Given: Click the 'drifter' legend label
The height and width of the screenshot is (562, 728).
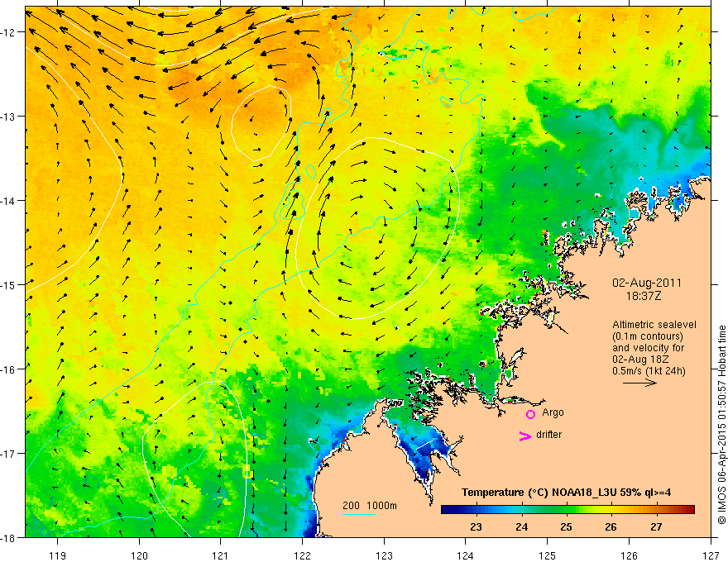Looking at the screenshot, I should pyautogui.click(x=548, y=435).
